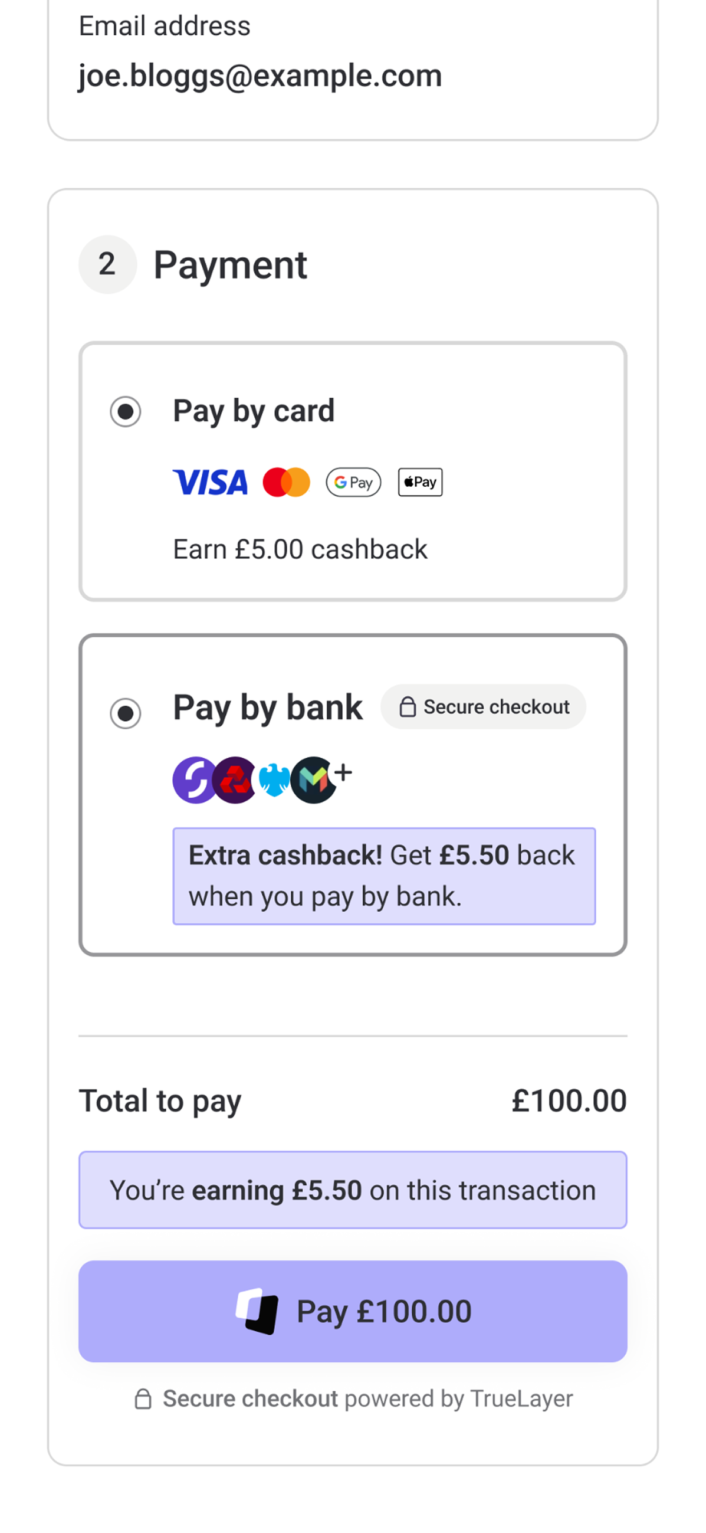Click the NatWest bank logo
Image resolution: width=706 pixels, height=1533 pixels.
coord(235,779)
